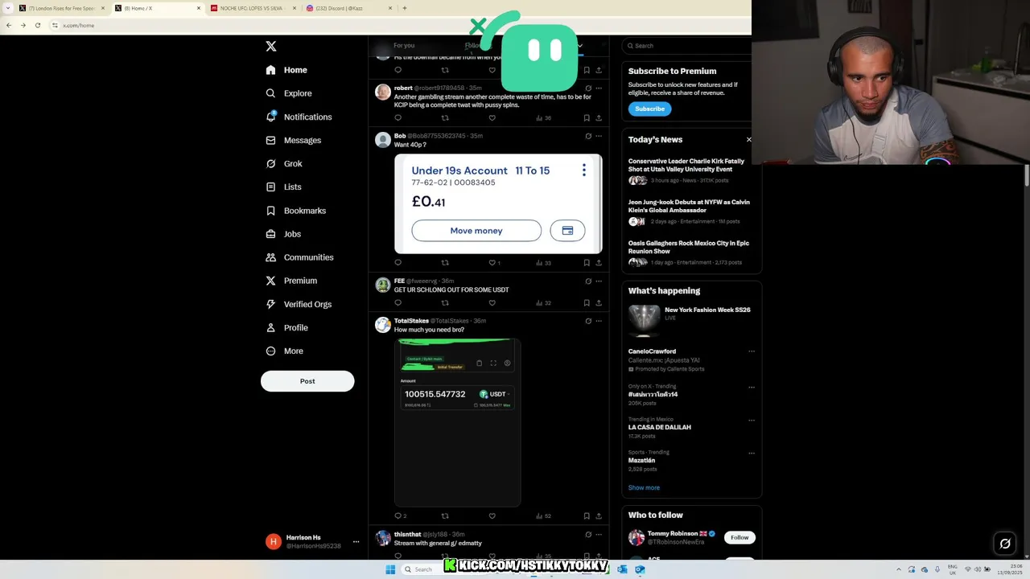The width and height of the screenshot is (1030, 579).
Task: Open the Messages envelope icon
Action: coord(271,140)
